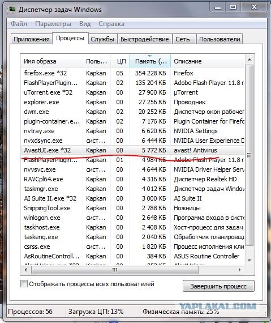Click the Завершить процесс button
This screenshot has width=271, height=323.
[218, 286]
